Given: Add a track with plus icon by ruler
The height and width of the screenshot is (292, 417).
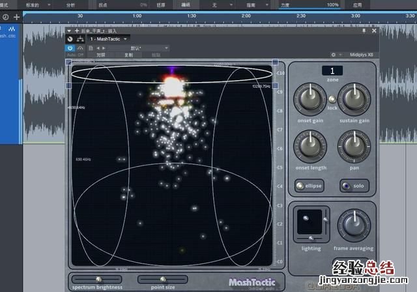Looking at the screenshot, I should [x=17, y=18].
